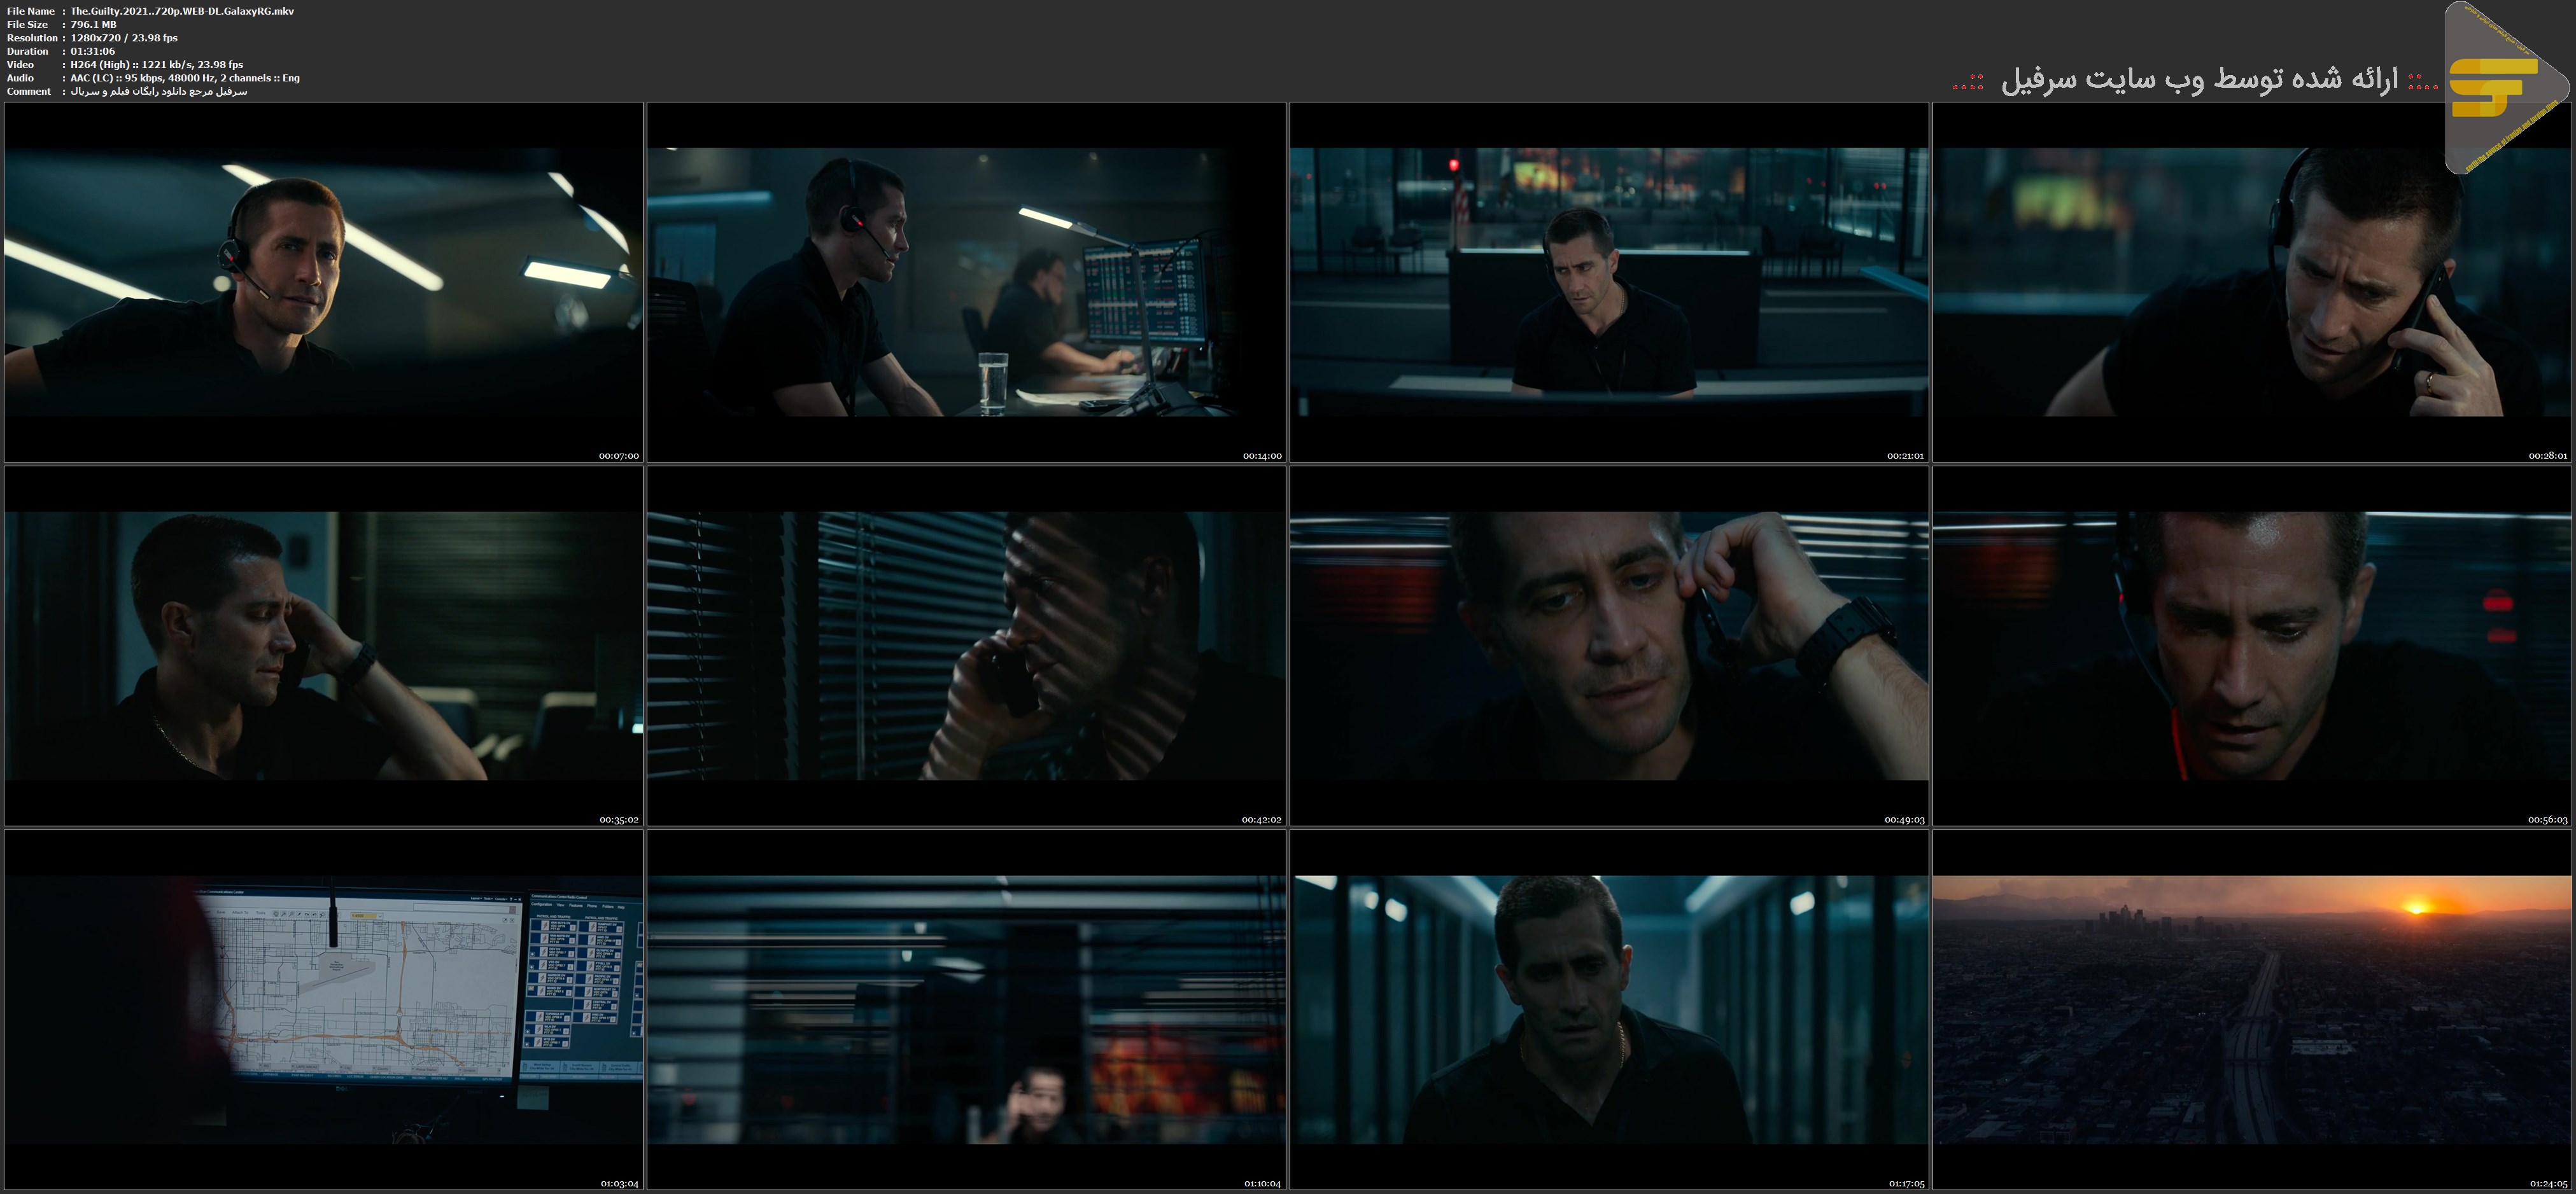Click the Duration value 01:31:06

tap(92, 51)
